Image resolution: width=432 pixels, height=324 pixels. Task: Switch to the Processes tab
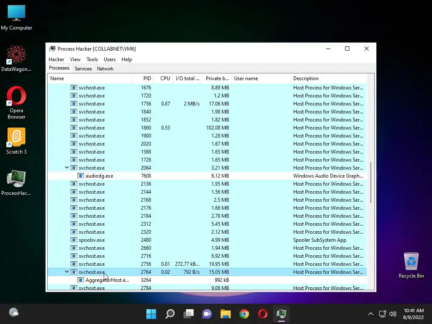coord(59,68)
